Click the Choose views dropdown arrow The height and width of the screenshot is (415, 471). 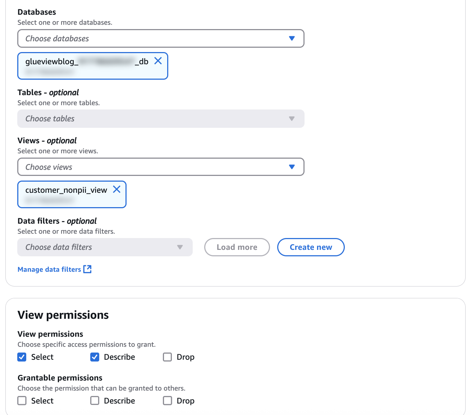[x=292, y=167]
